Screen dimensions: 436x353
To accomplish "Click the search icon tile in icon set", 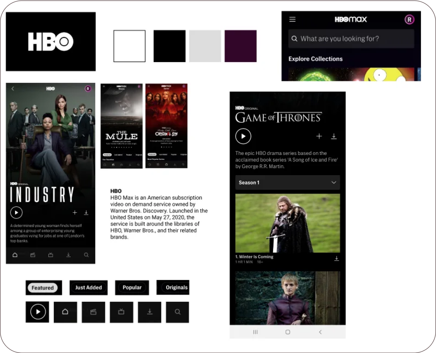I will click(177, 312).
